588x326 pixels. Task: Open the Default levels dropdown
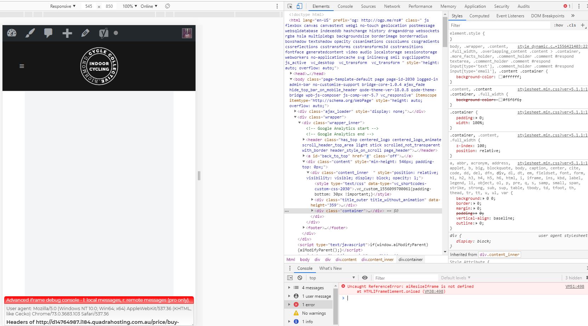pos(456,278)
